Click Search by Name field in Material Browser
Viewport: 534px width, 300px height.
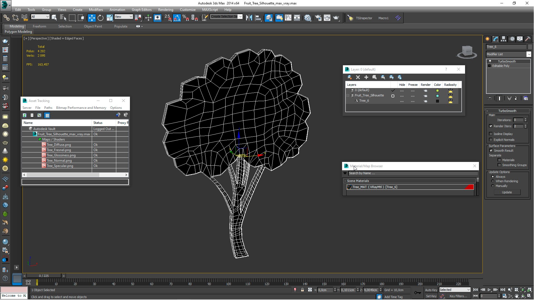(413, 173)
